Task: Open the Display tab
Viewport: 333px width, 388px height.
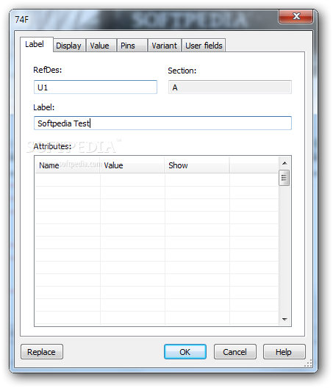Action: click(69, 46)
